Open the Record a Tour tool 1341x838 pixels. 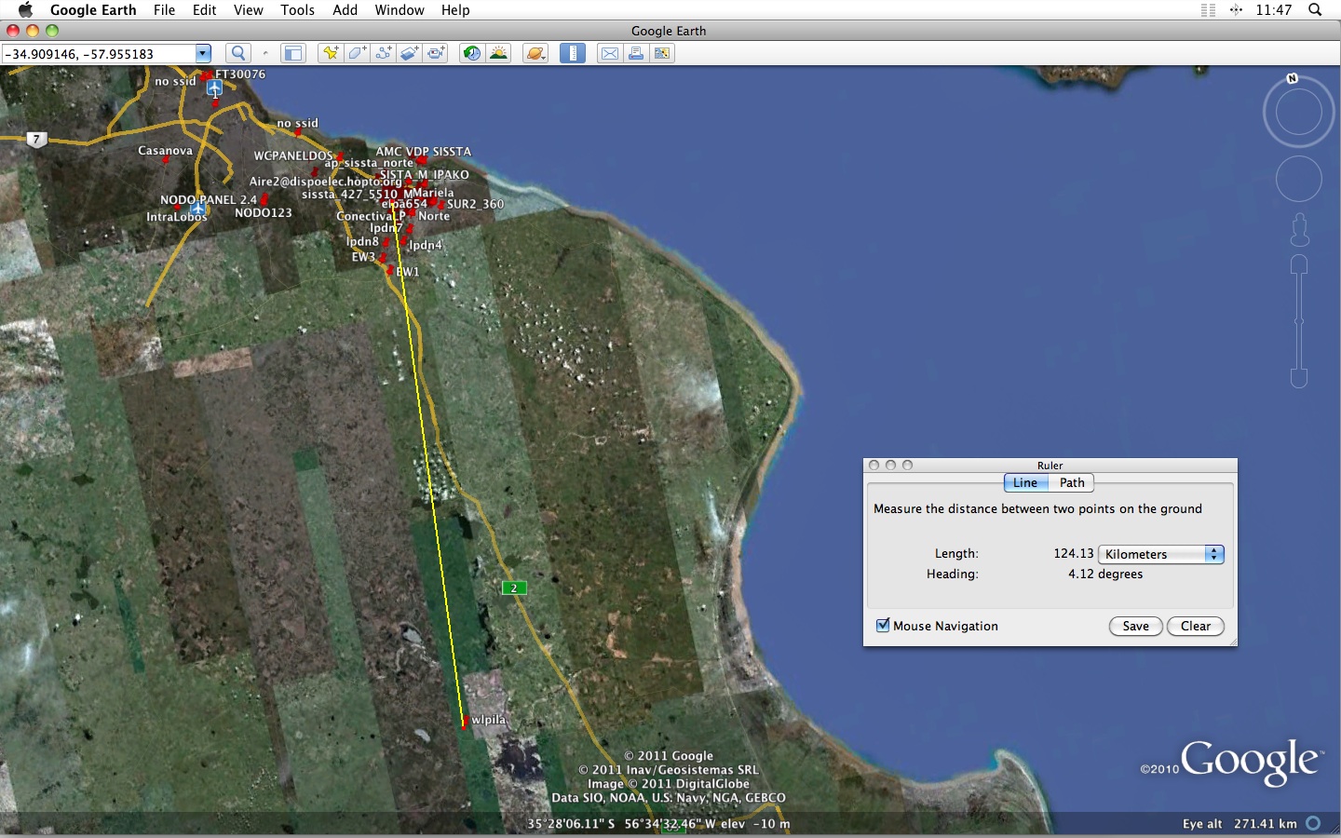pyautogui.click(x=436, y=53)
